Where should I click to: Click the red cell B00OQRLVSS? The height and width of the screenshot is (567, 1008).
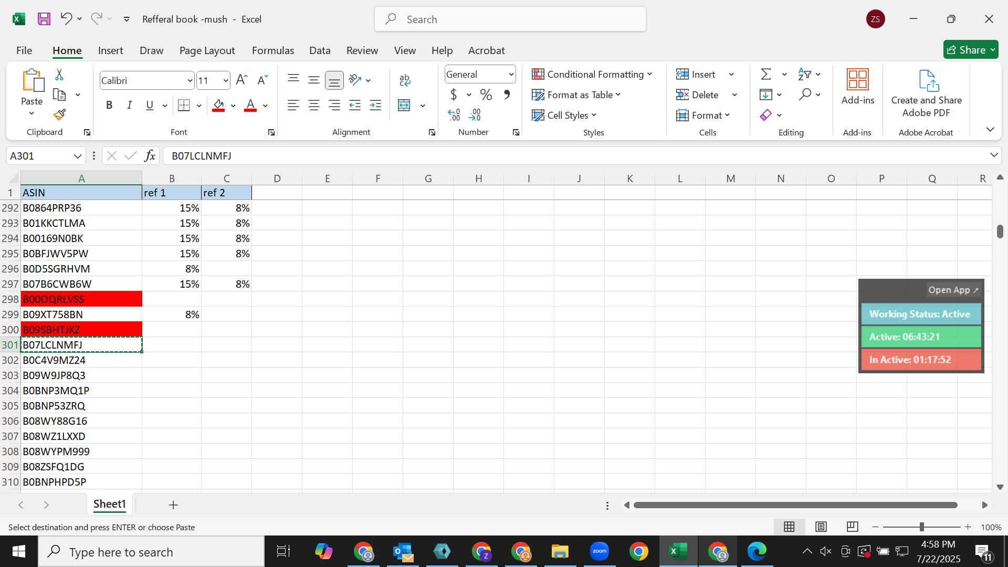click(81, 299)
